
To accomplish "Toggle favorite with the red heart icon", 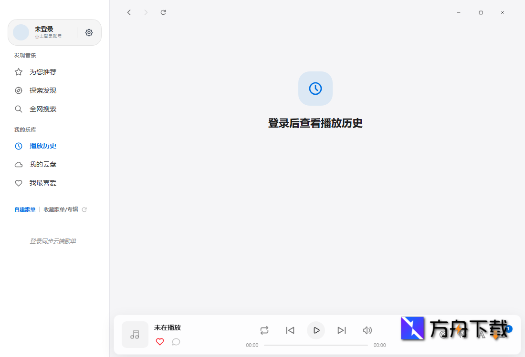I will coord(160,342).
